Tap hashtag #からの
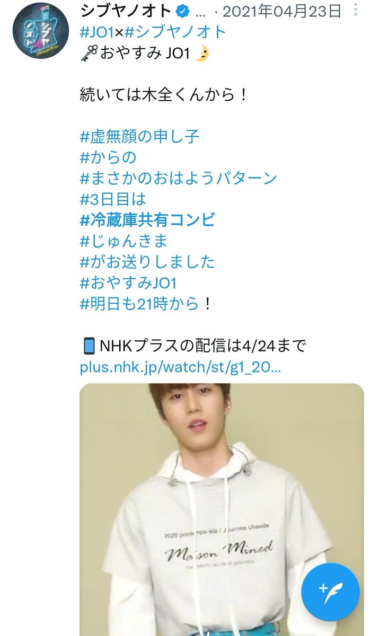 click(x=108, y=157)
